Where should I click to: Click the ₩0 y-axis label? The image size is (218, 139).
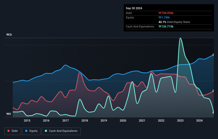coord(8,114)
